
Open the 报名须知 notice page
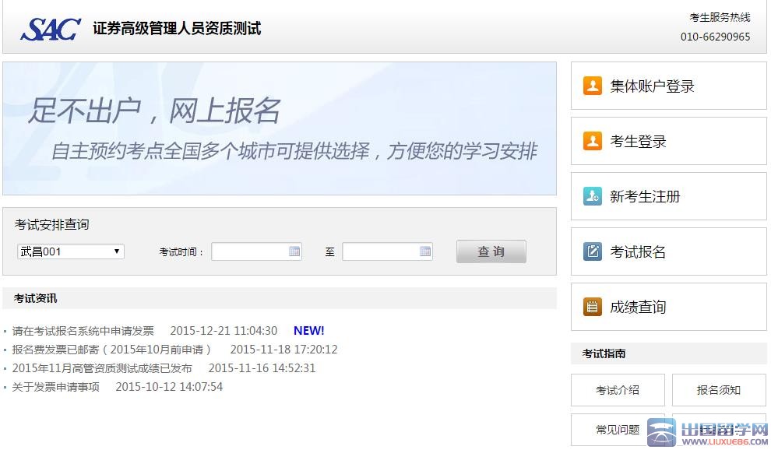(x=719, y=390)
